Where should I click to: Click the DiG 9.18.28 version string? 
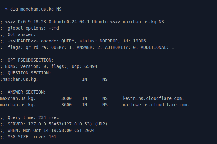point(63,22)
